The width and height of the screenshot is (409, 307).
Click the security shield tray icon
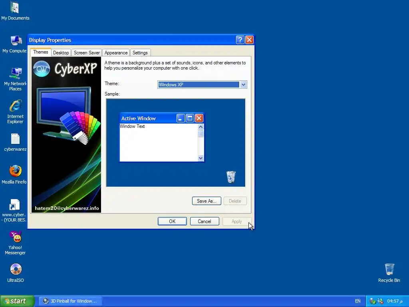coord(373,301)
